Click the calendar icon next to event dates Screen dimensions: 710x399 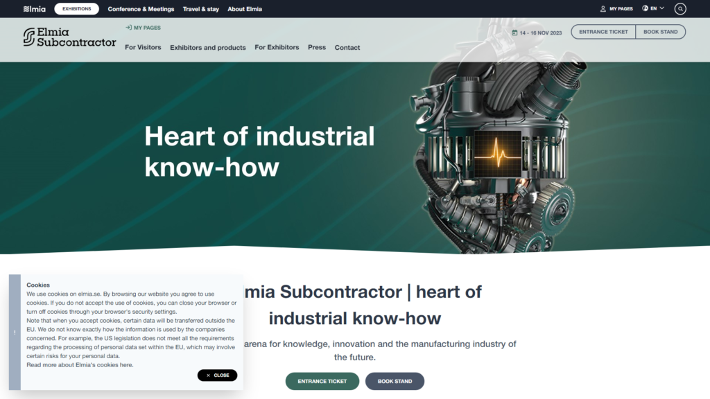click(514, 33)
